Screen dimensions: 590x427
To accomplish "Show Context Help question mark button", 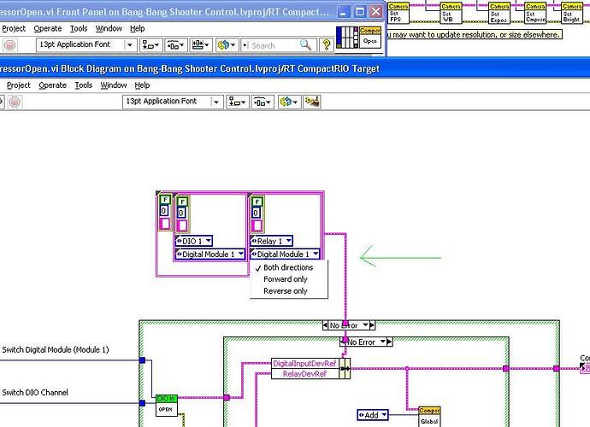I will pyautogui.click(x=327, y=45).
